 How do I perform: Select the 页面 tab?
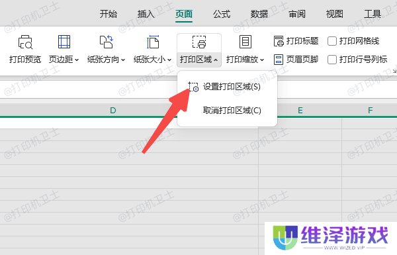pyautogui.click(x=184, y=14)
